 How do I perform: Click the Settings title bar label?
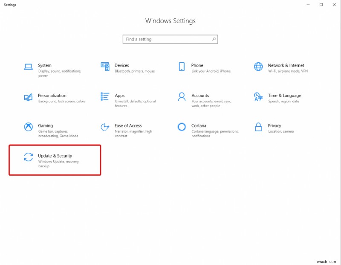tap(9, 5)
